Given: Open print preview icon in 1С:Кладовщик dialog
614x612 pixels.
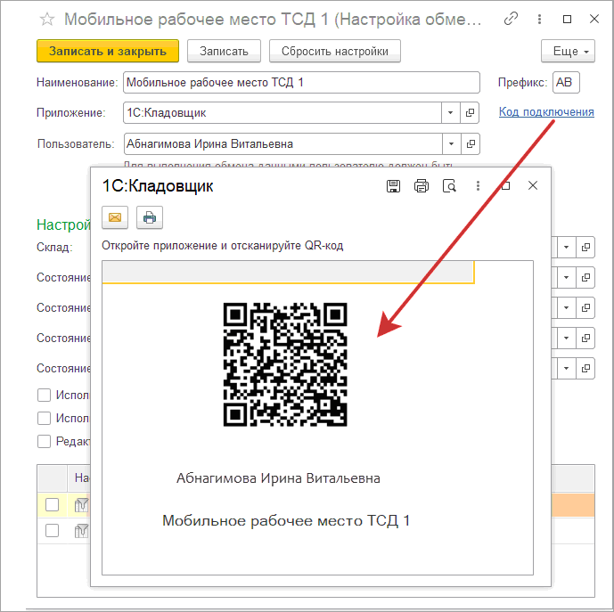Looking at the screenshot, I should tap(449, 185).
